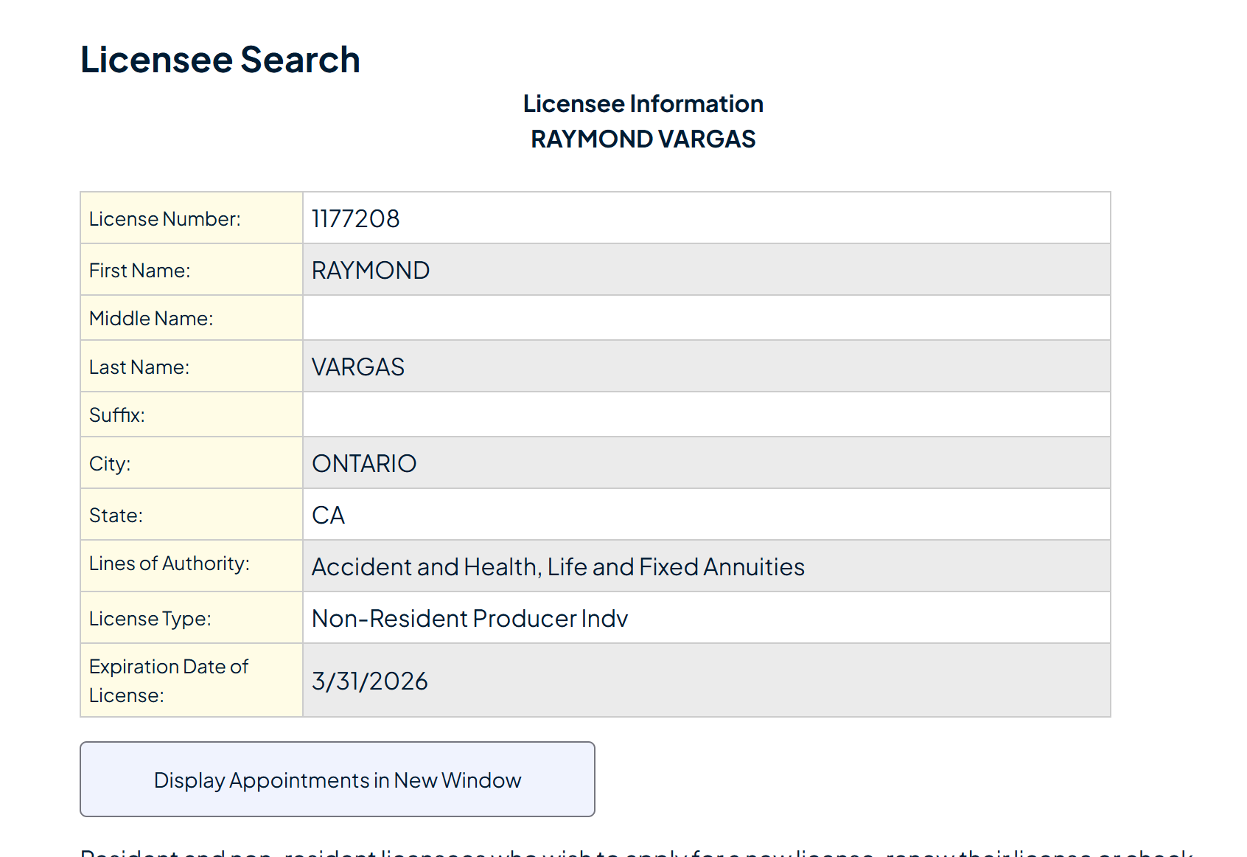Click the Non-Resident Producer Indv value

tap(469, 619)
